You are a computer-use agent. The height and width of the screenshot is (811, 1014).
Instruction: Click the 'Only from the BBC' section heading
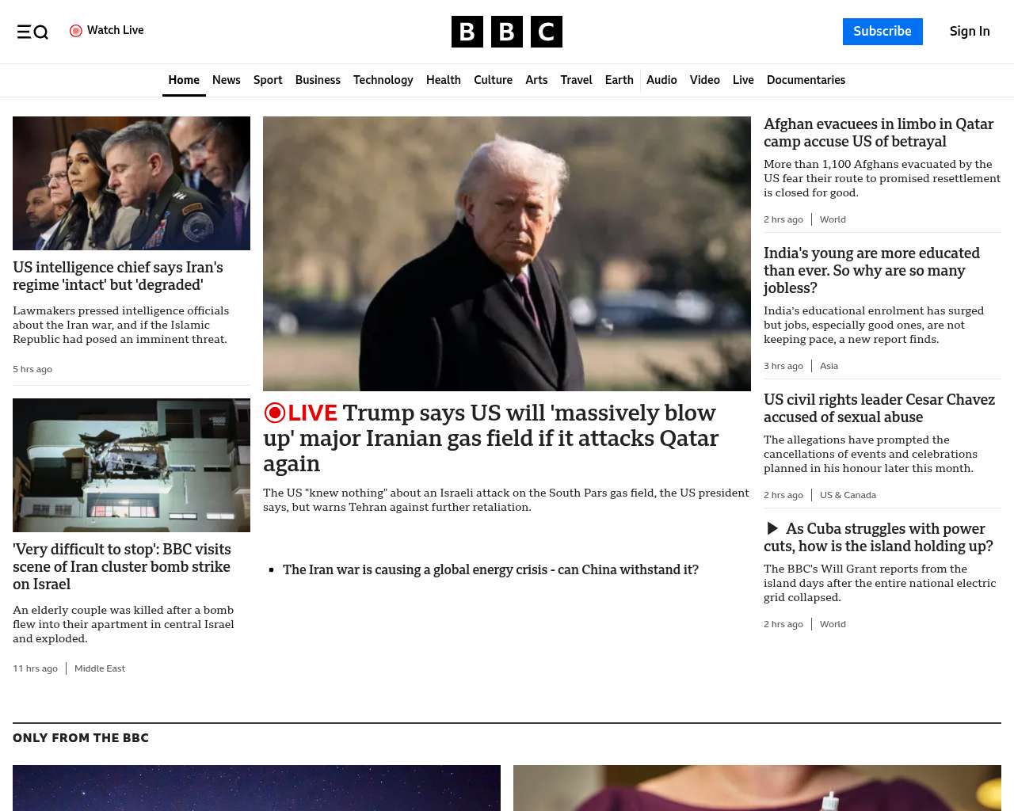tap(81, 738)
